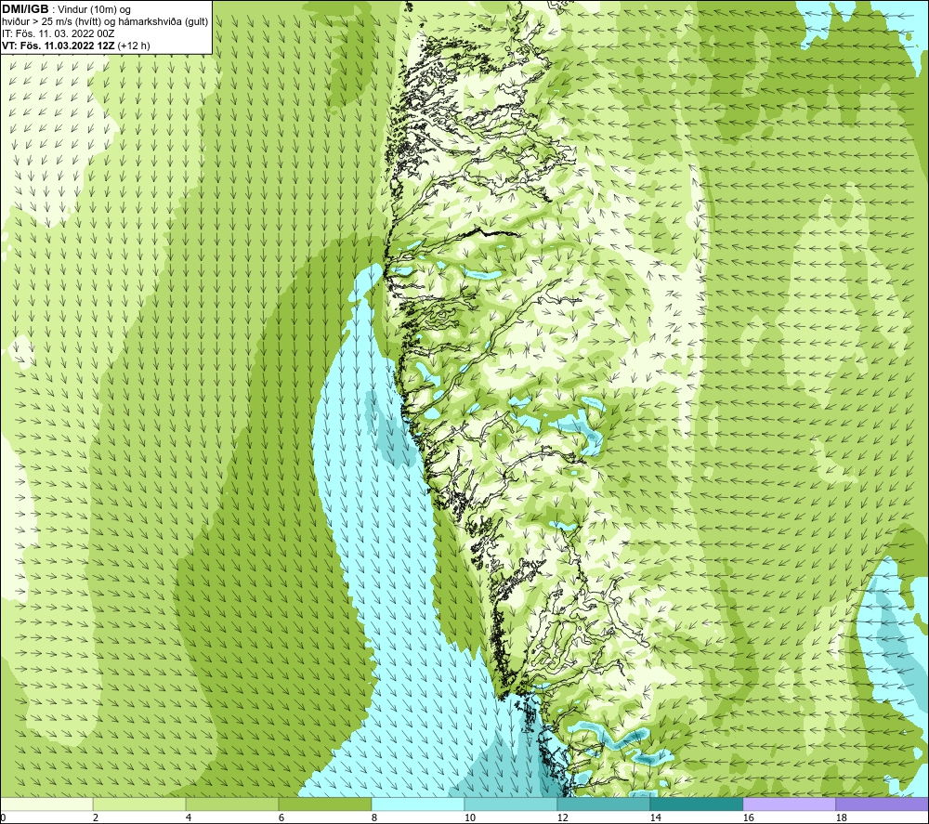Click the scale label 18

[841, 818]
